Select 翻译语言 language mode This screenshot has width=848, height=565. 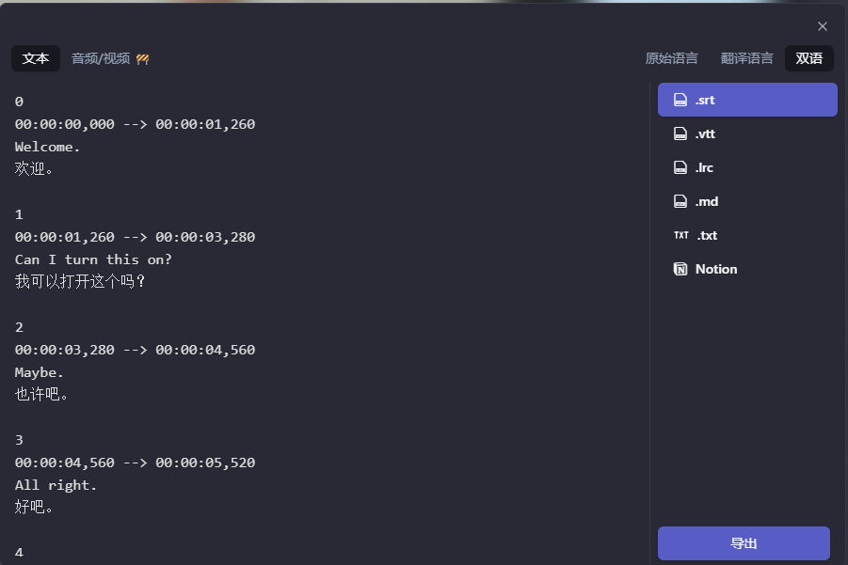[746, 58]
